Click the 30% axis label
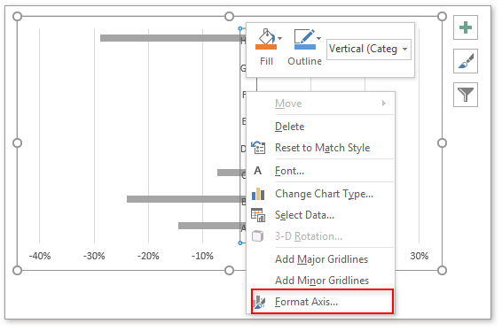Image resolution: width=502 pixels, height=331 pixels. (420, 256)
